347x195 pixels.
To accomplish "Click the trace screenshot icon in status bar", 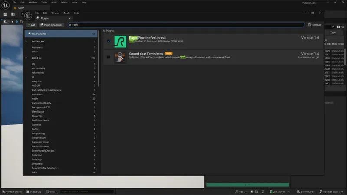I will [256, 192].
